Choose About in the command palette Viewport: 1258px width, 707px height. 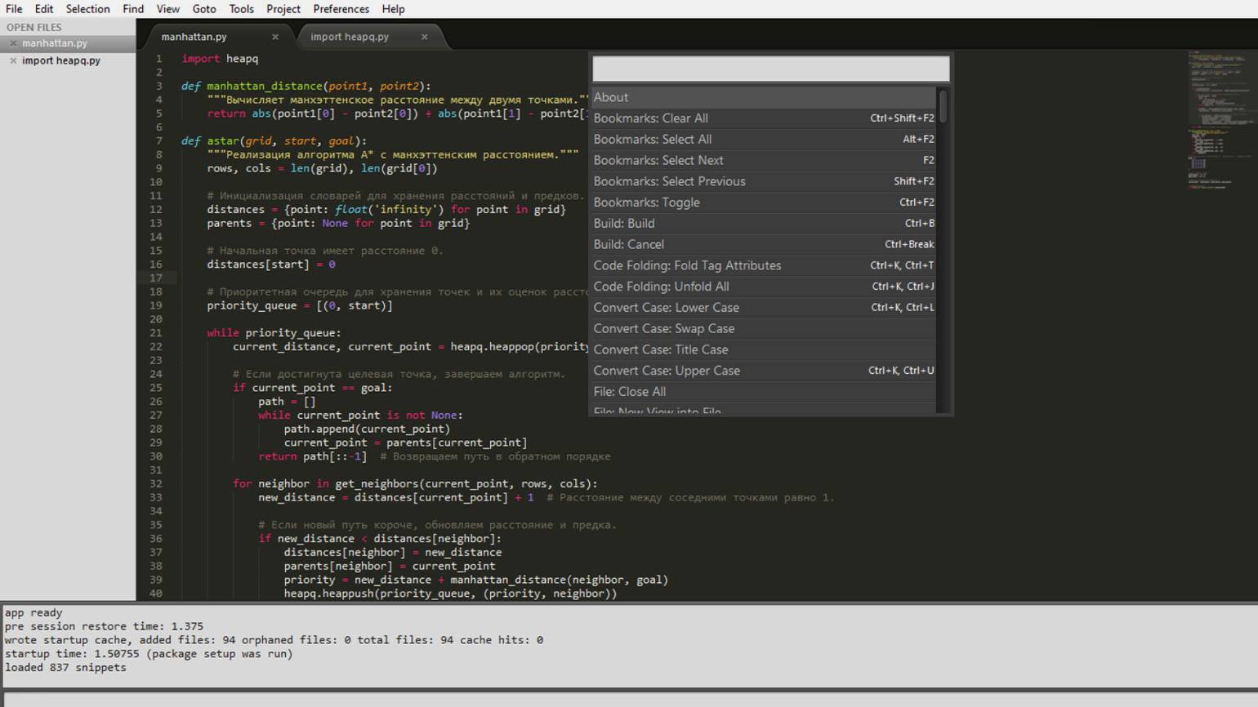pyautogui.click(x=764, y=97)
